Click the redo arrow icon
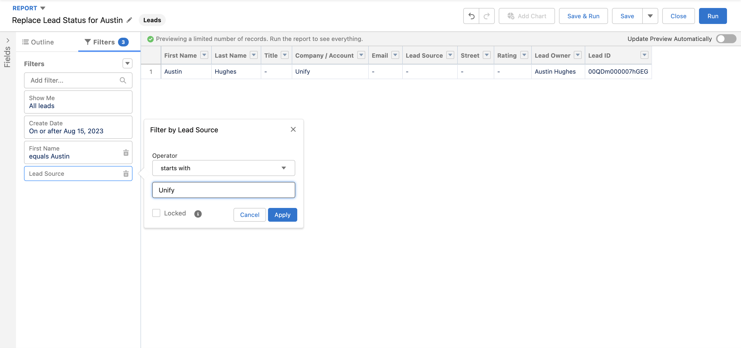Viewport: 741px width, 348px height. [486, 16]
